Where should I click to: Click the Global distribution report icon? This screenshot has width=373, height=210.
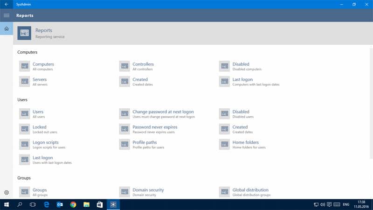coord(224,192)
